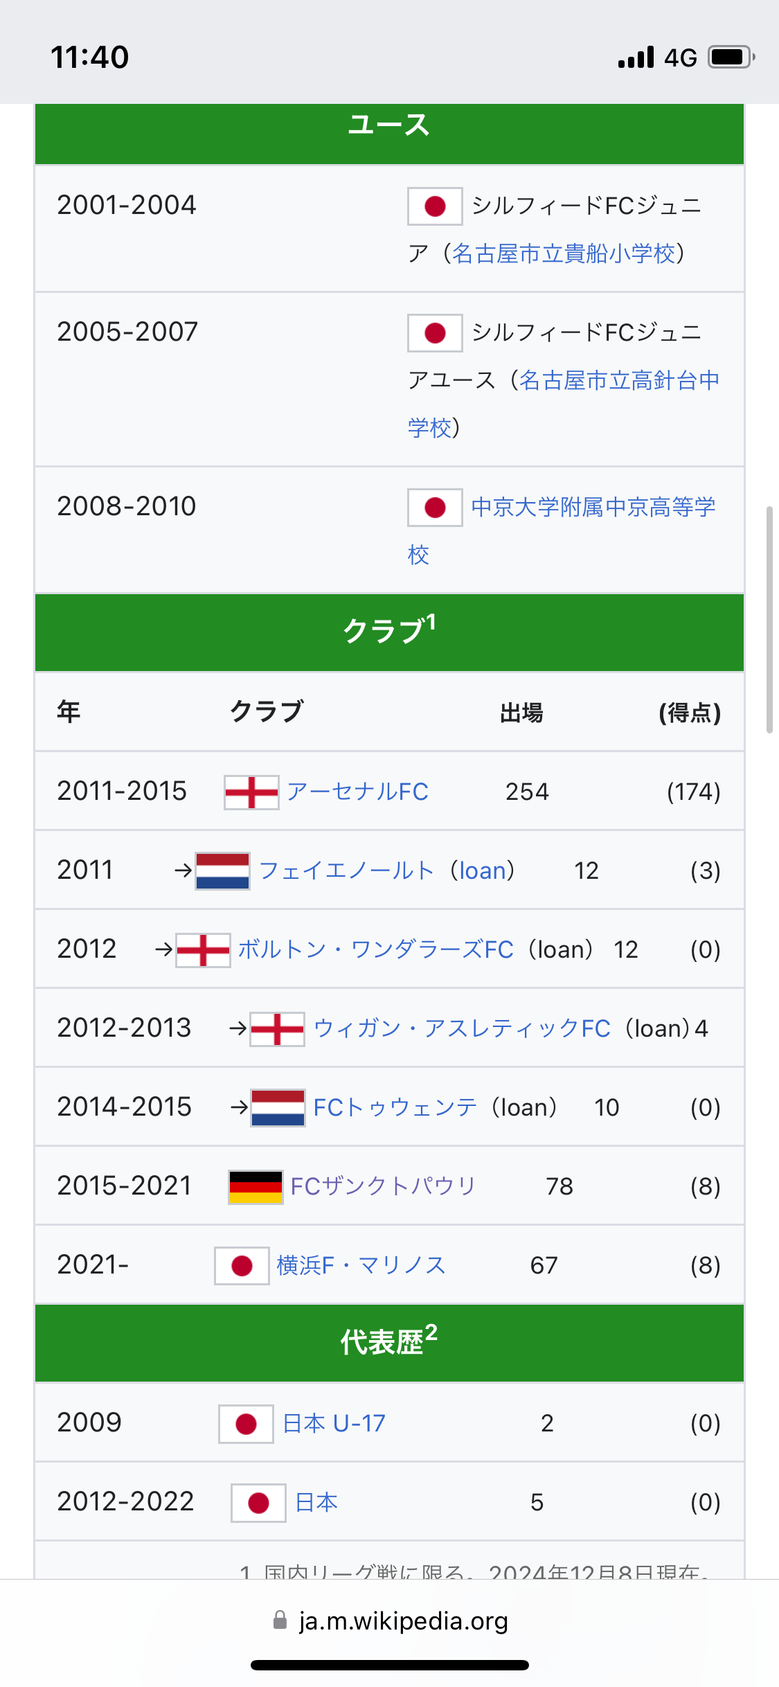Tap the Netherlands flag beside フェイエノールト

pos(222,871)
